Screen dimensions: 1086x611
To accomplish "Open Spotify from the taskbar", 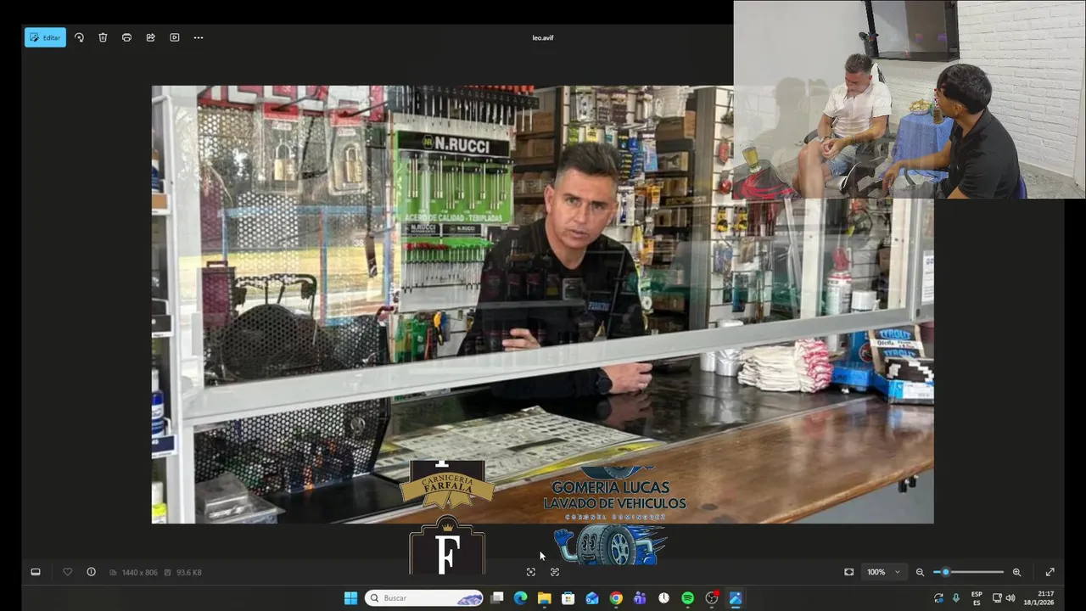I will tap(687, 598).
